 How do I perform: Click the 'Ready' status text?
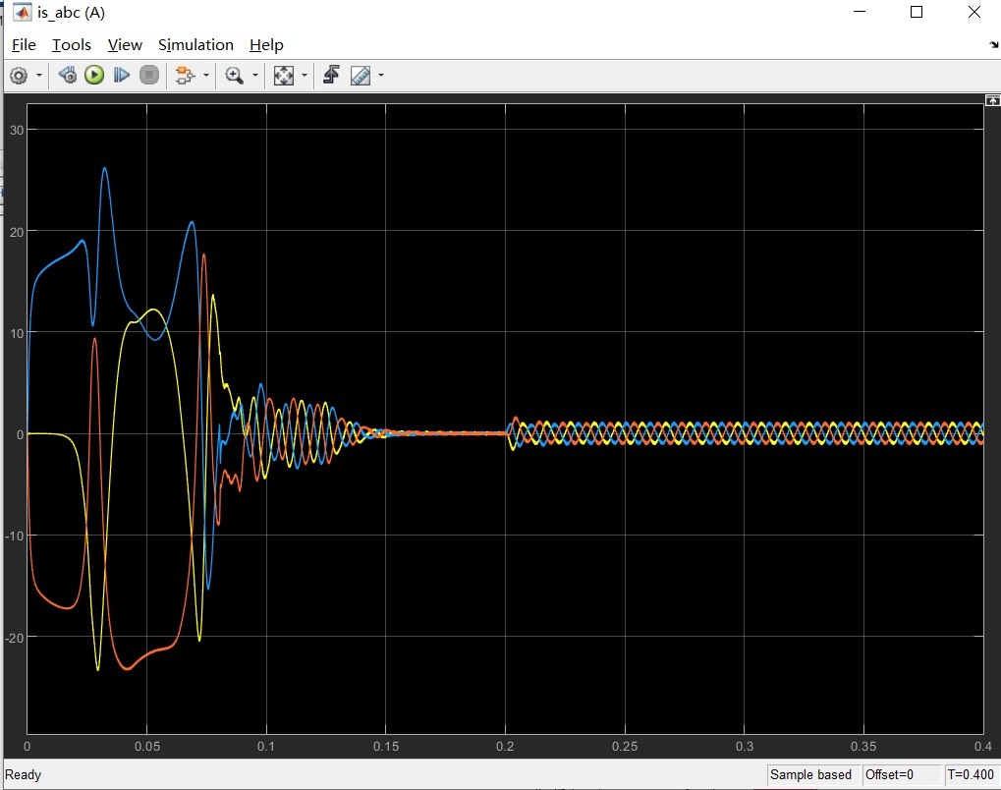click(x=23, y=774)
